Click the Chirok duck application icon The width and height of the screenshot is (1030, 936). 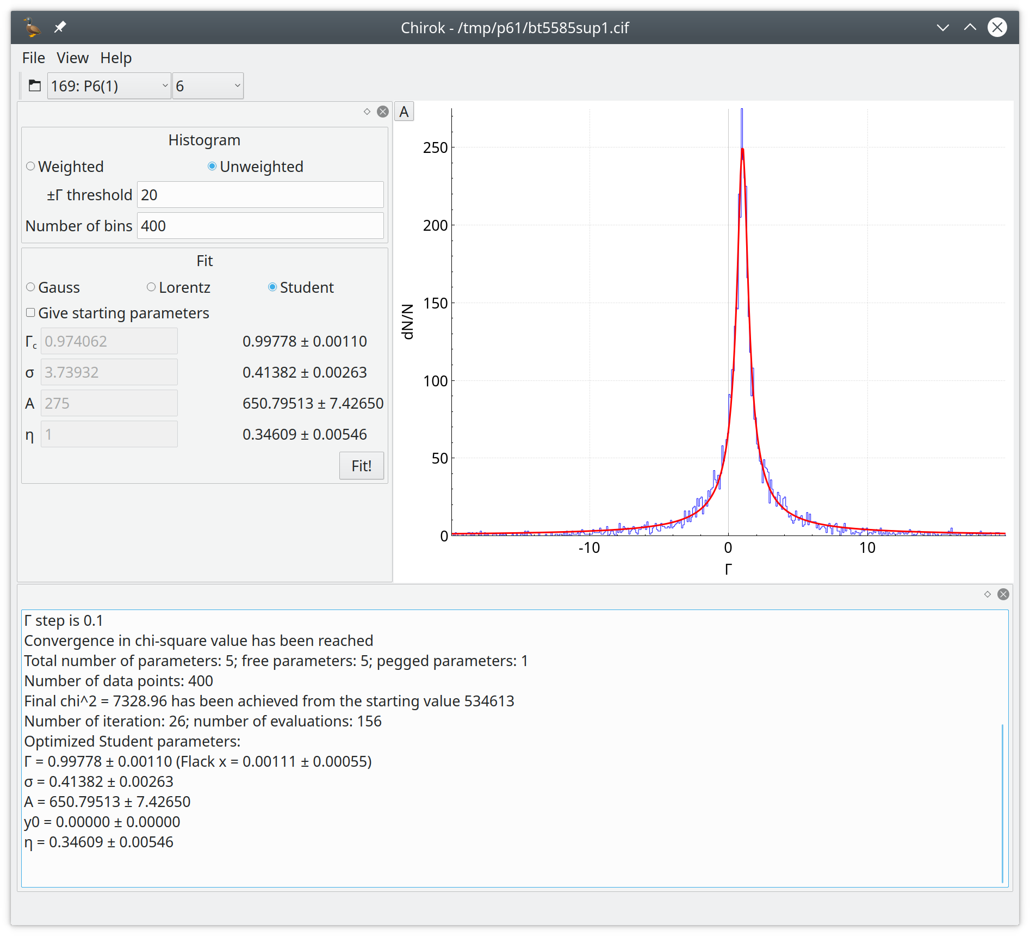(33, 27)
